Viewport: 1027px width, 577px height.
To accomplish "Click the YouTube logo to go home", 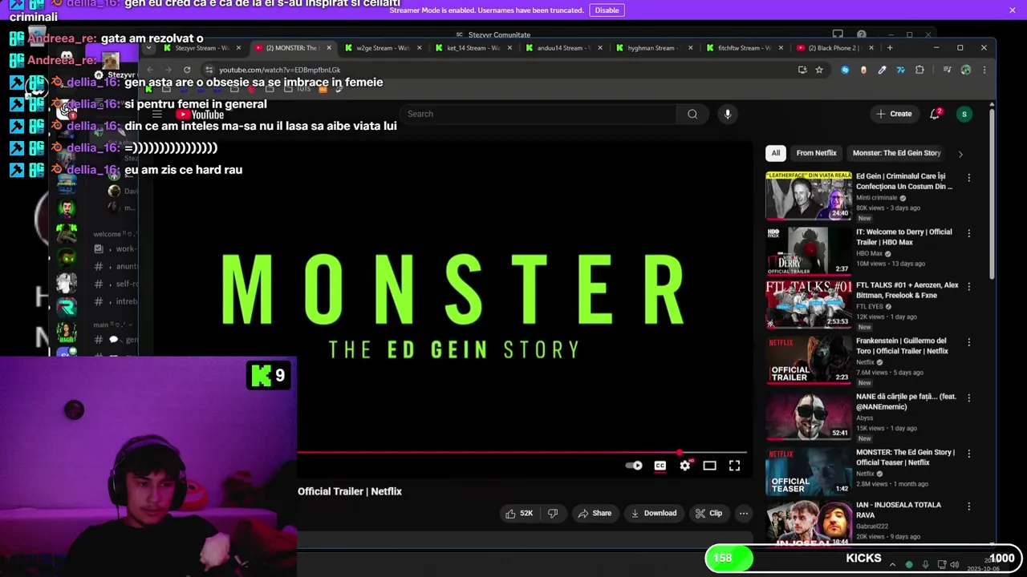I will 200,115.
